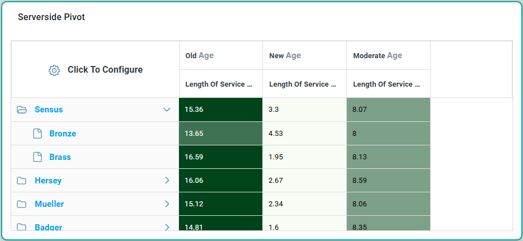This screenshot has width=523, height=241.
Task: Click the New Age column header
Action: coord(285,55)
